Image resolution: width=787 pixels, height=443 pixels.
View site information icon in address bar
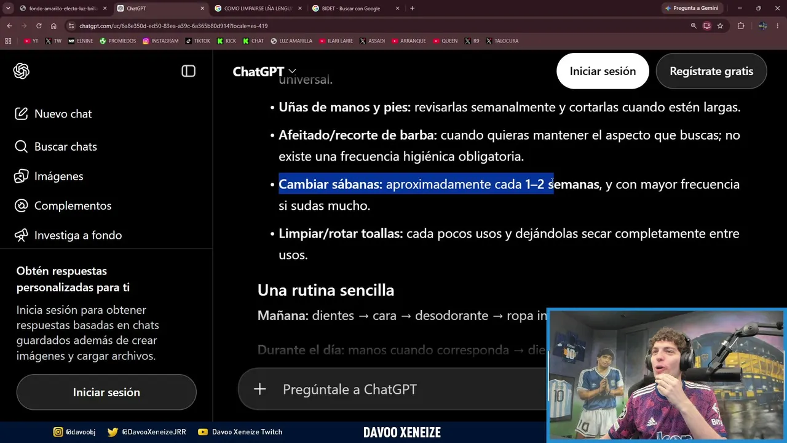tap(71, 26)
